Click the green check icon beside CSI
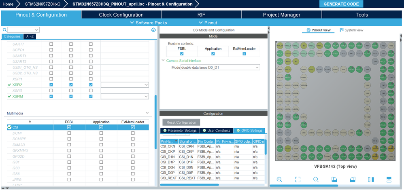 [x=10, y=127]
